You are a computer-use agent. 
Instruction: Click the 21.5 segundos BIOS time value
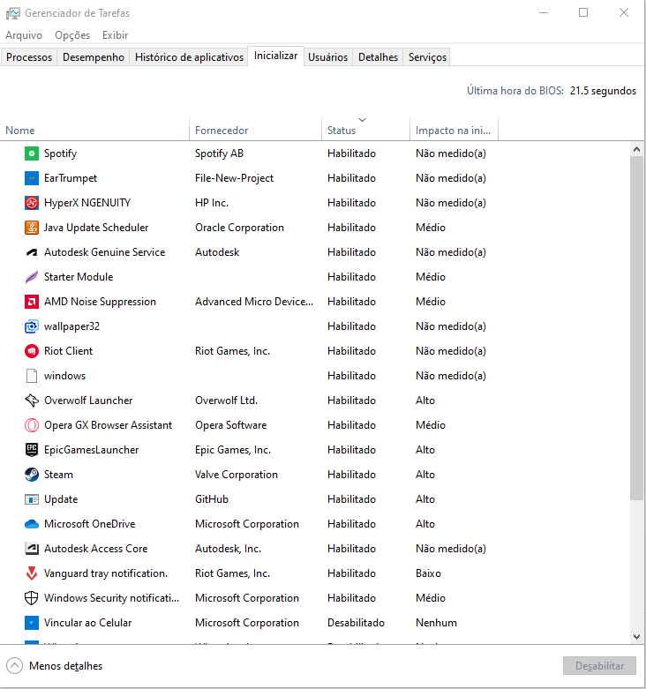[603, 91]
